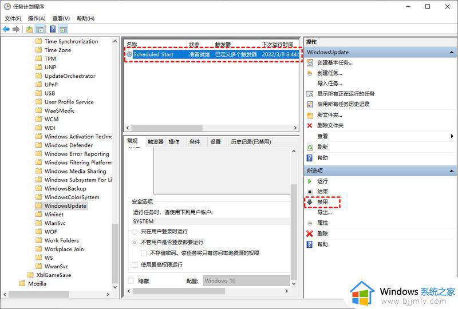Collapse the 所选项 actions section
Screen dimensions: 458x309
452,171
